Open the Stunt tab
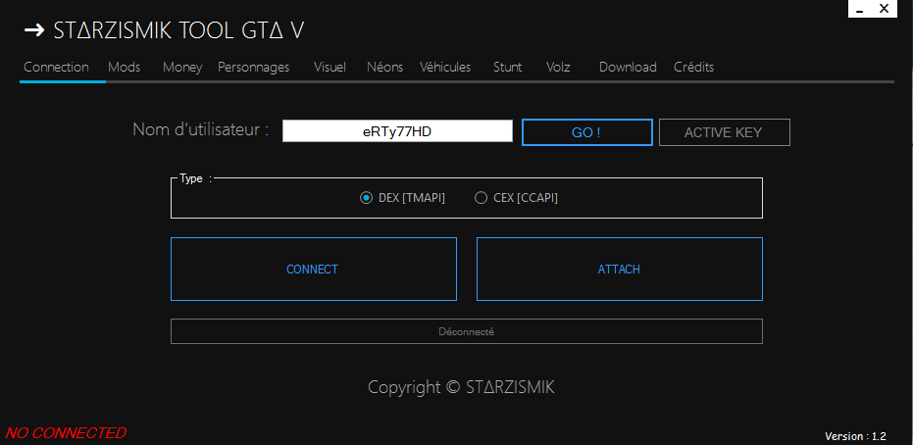This screenshot has height=445, width=913. point(507,68)
